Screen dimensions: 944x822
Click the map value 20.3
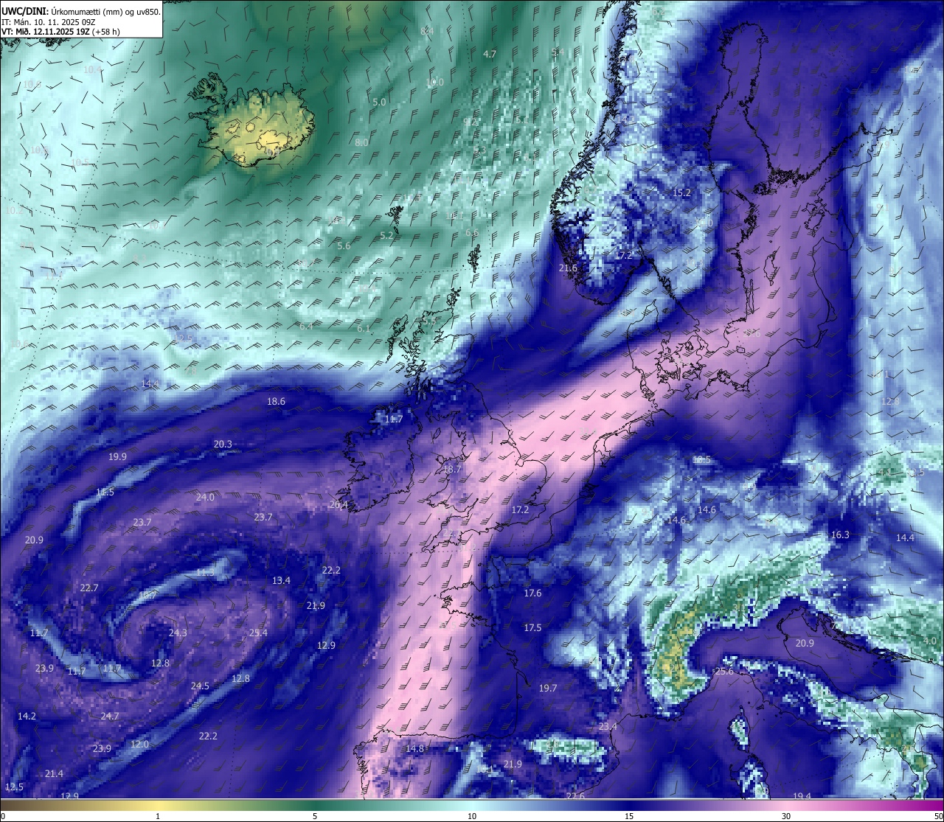click(x=223, y=444)
